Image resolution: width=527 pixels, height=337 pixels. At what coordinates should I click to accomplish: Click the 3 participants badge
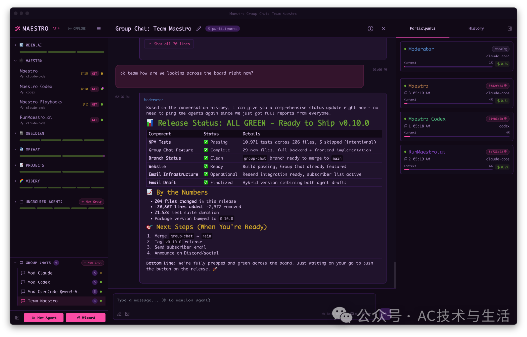223,29
